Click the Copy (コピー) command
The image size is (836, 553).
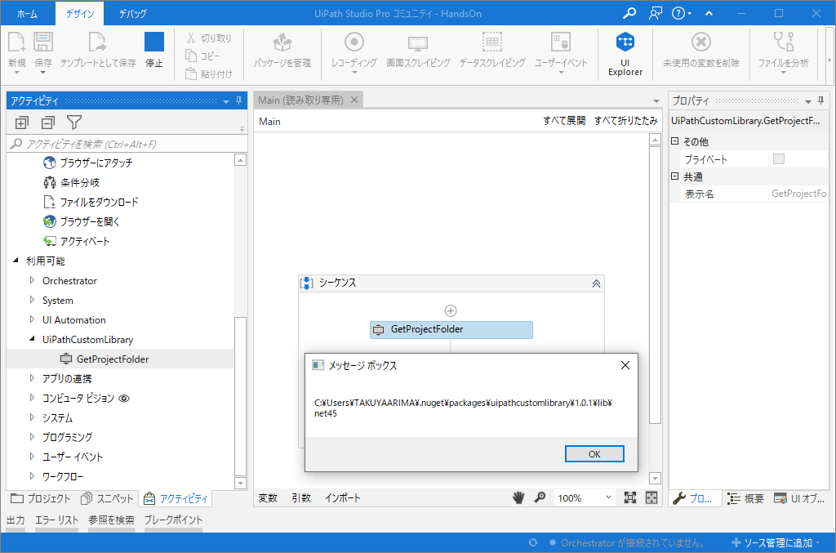(202, 56)
